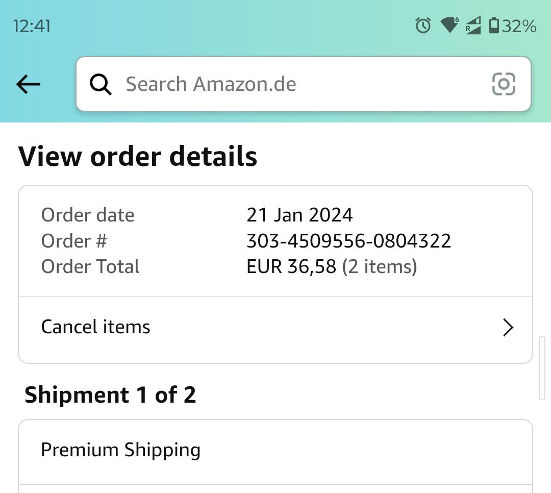
Task: Tap the page scrollbar handle
Action: (x=542, y=367)
